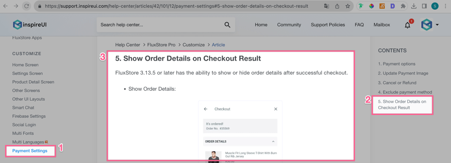This screenshot has width=451, height=163.
Task: Reload the page using the refresh icon
Action: (x=27, y=6)
